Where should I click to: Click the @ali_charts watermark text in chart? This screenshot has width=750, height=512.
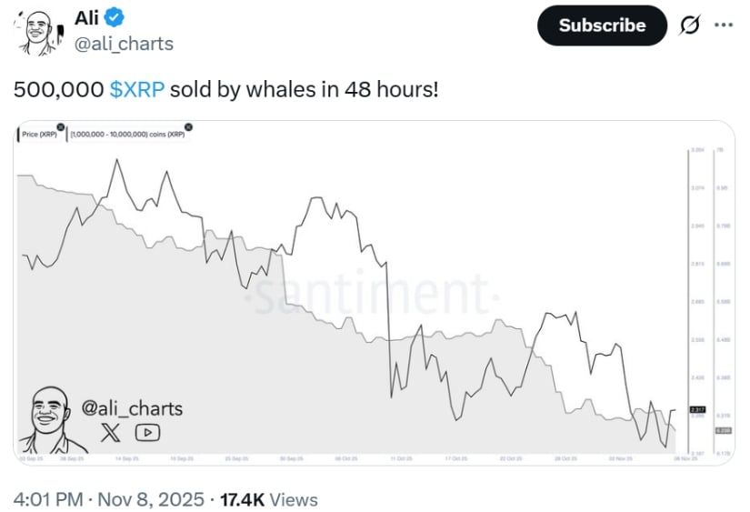pos(133,408)
